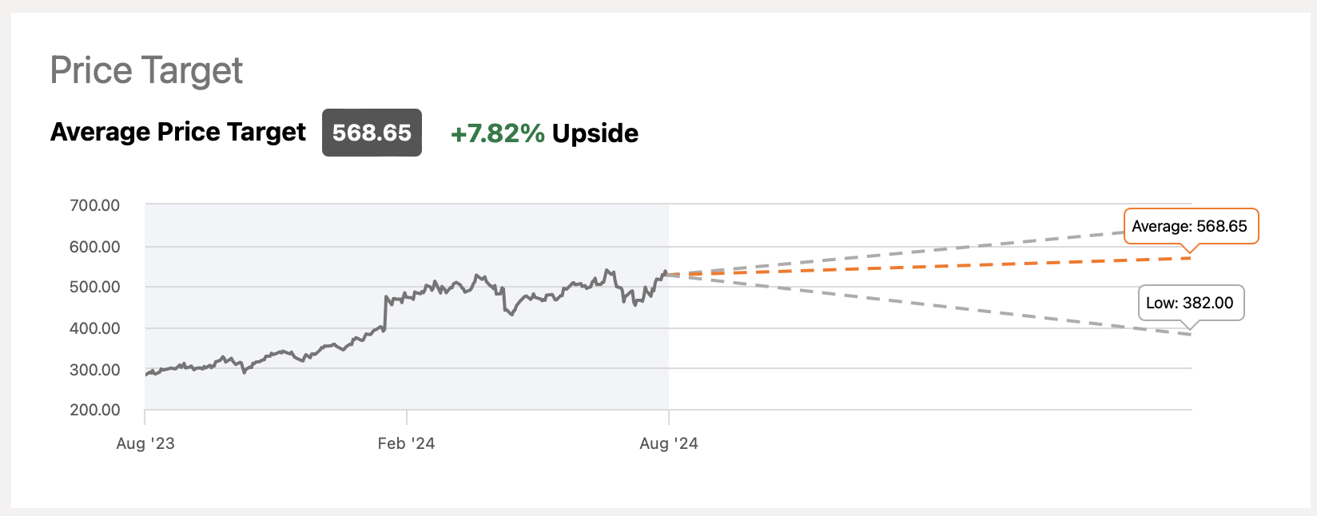Click the point where forecast lines begin
Image resolution: width=1317 pixels, height=516 pixels.
668,275
